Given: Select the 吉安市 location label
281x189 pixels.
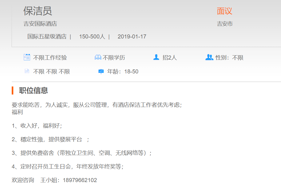Looking at the screenshot, I should tap(225, 24).
